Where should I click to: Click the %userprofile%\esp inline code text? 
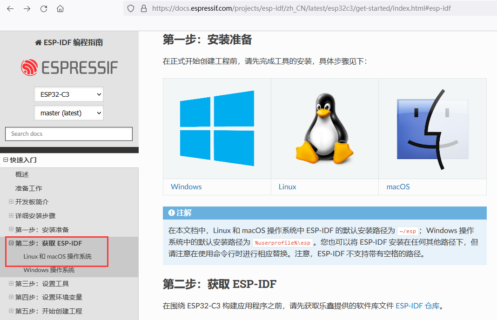283,243
